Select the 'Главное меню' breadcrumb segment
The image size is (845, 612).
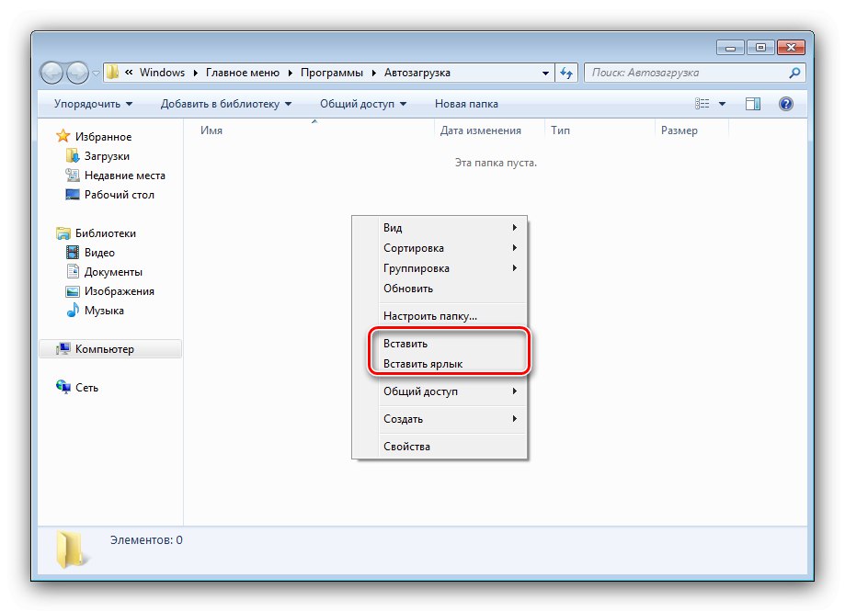[243, 73]
